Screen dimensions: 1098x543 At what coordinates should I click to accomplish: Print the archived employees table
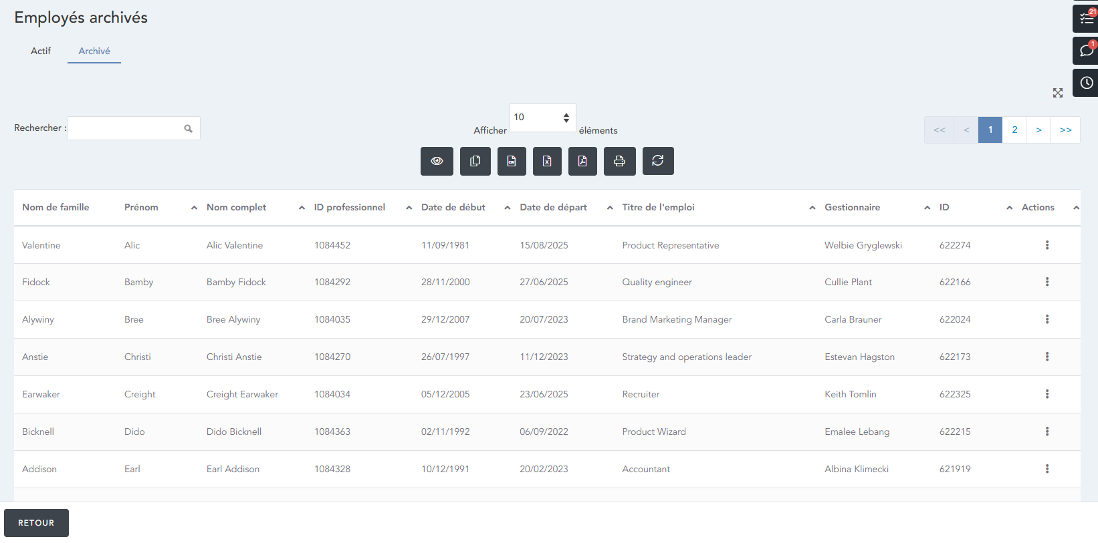(x=619, y=161)
